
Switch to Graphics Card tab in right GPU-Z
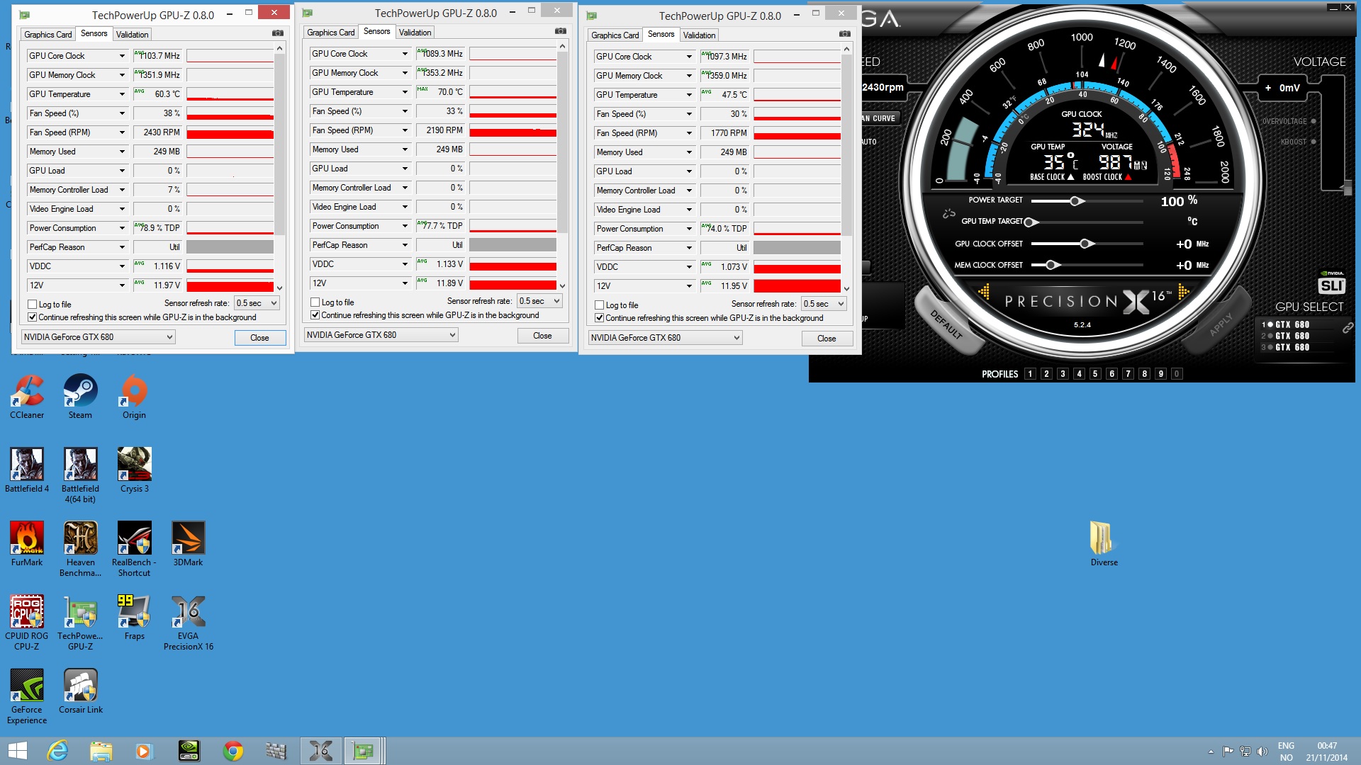pyautogui.click(x=615, y=35)
